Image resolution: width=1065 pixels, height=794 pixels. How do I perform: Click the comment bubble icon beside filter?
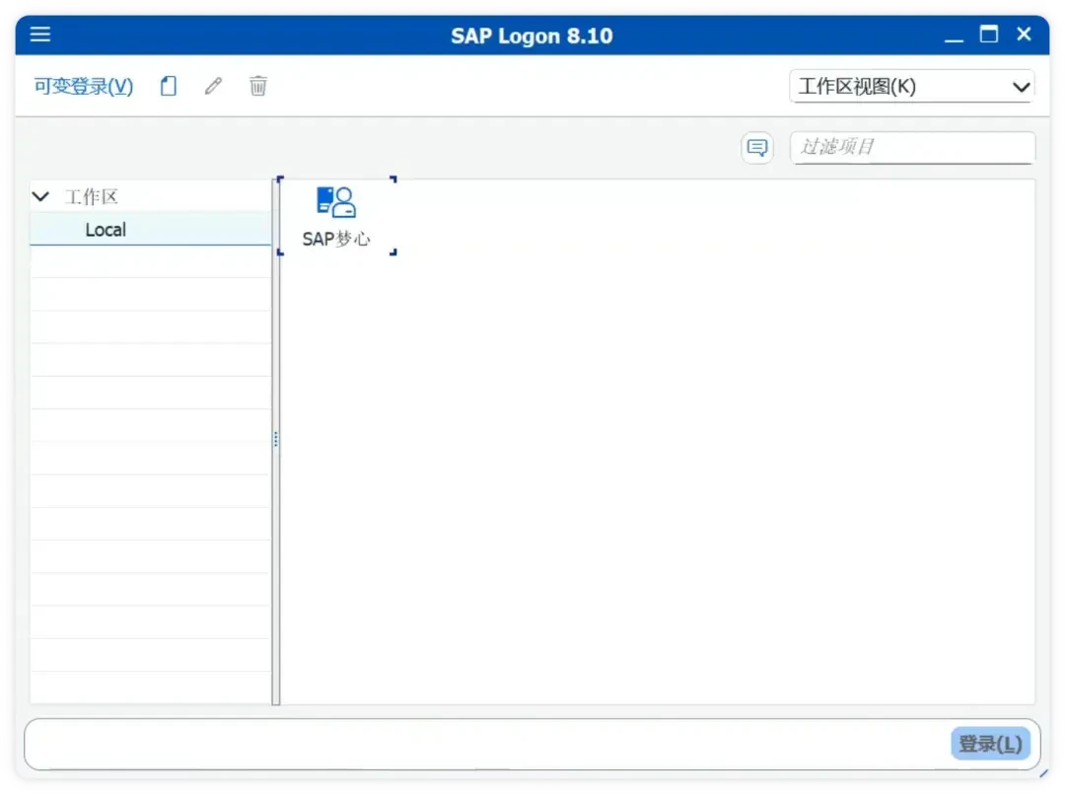(756, 147)
